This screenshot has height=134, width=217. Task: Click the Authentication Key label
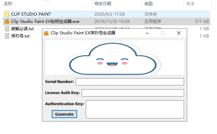coord(65,104)
